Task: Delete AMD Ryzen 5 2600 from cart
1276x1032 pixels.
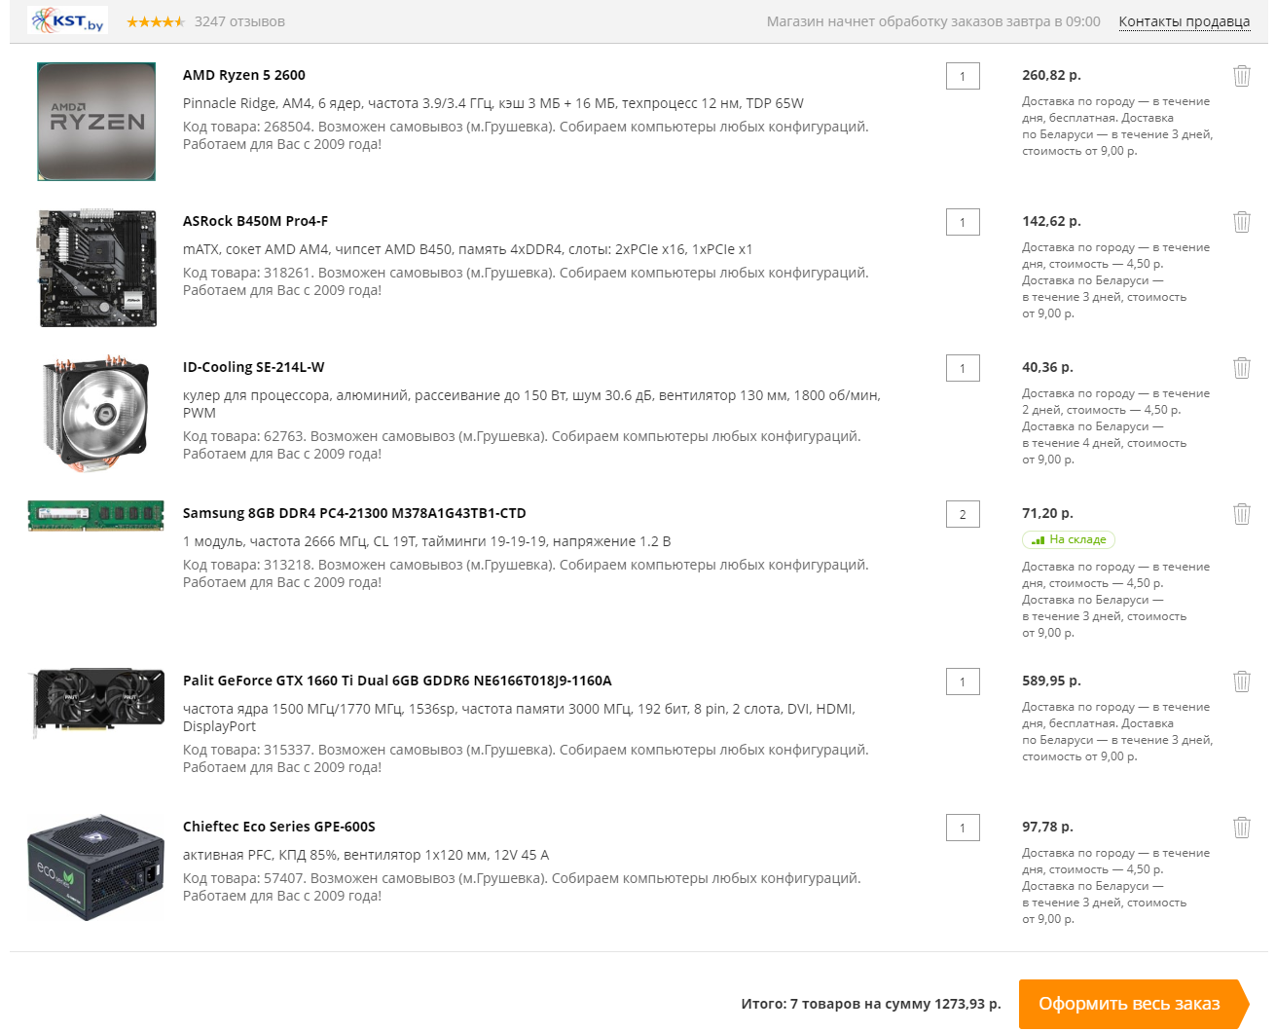Action: (x=1241, y=76)
